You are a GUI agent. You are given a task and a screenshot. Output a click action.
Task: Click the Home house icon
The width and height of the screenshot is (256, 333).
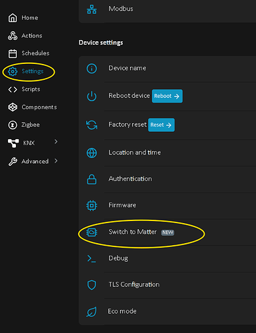tap(13, 18)
